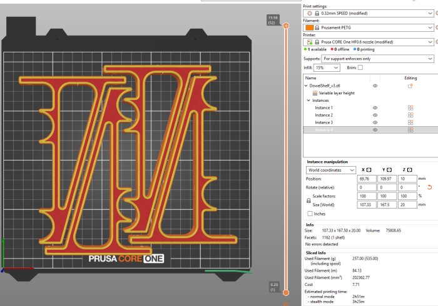Screen dimensions: 438x306
Task: Mirror along Y axis icon
Action: pos(389,170)
